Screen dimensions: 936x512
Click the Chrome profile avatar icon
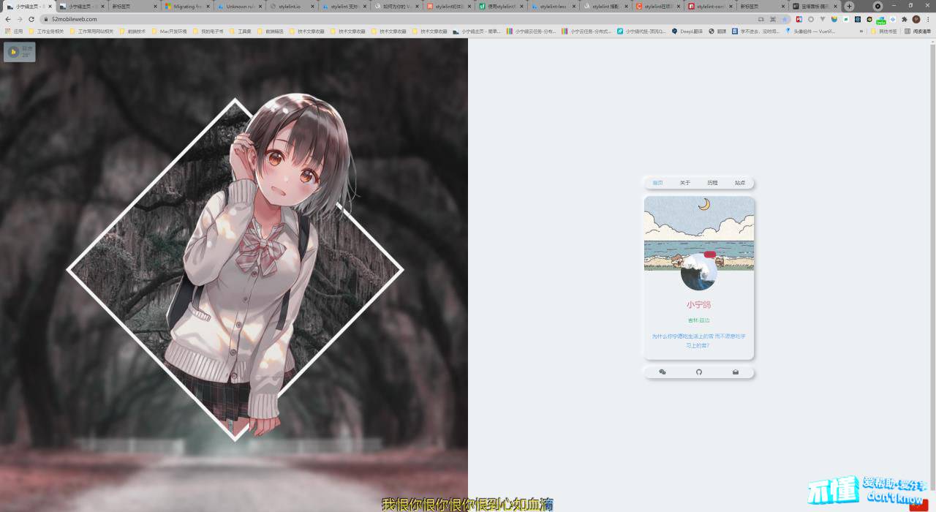[916, 19]
